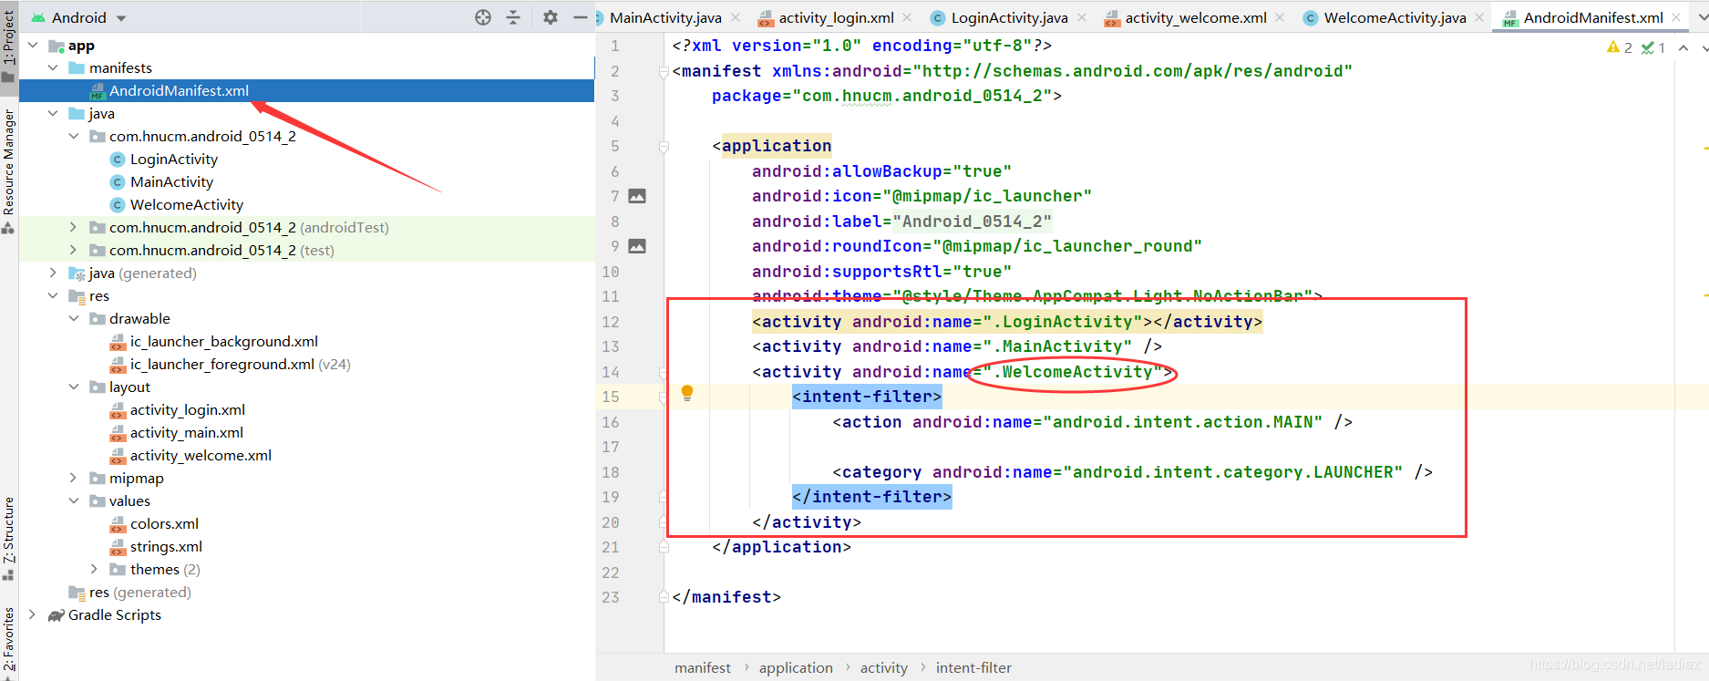Collapse the app module node

(x=33, y=45)
